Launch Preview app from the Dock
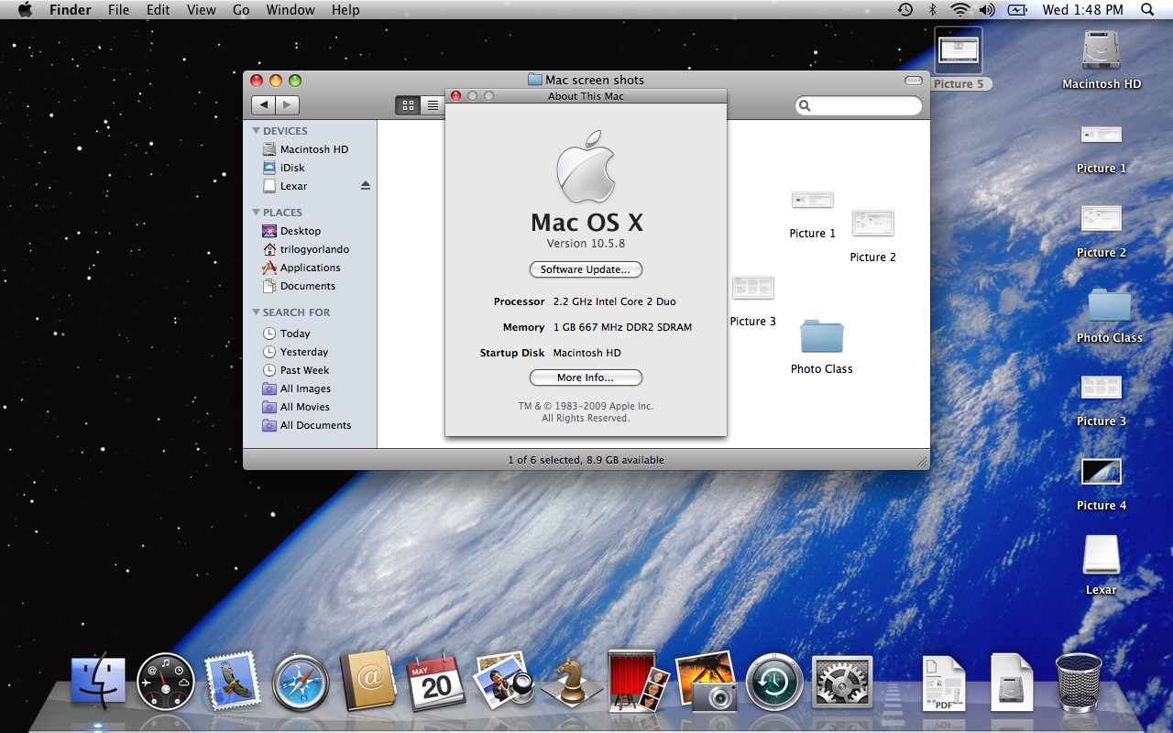Viewport: 1173px width, 733px height. pyautogui.click(x=503, y=682)
